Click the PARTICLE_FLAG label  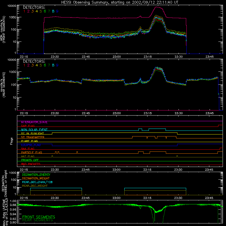tap(32, 153)
